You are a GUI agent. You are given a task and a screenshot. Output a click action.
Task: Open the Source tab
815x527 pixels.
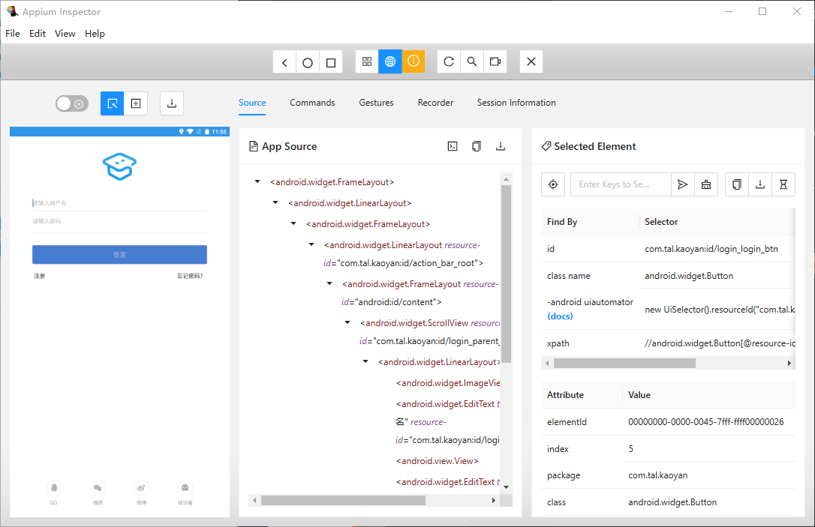pyautogui.click(x=252, y=103)
